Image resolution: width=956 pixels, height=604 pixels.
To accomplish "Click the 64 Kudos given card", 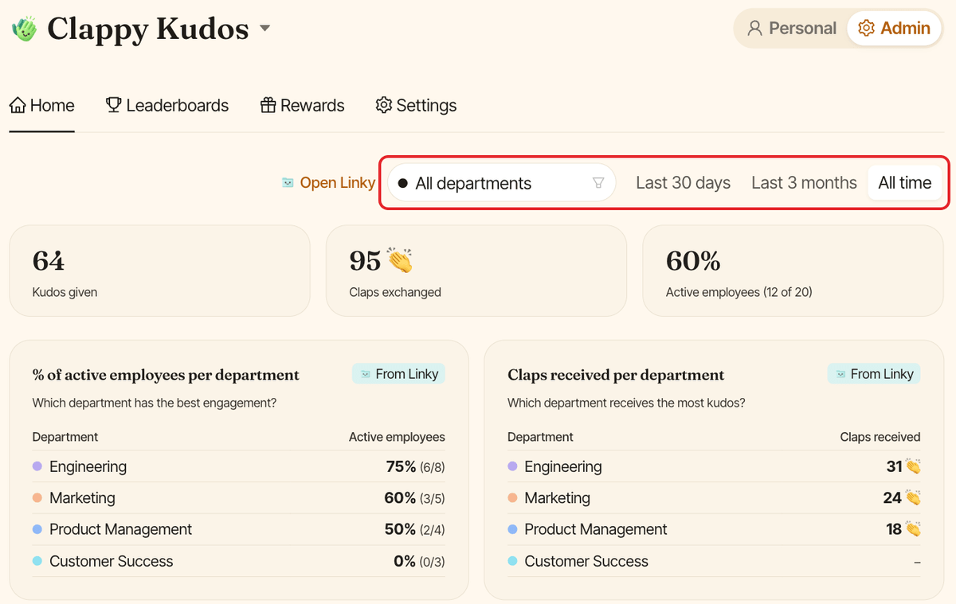I will tap(159, 271).
